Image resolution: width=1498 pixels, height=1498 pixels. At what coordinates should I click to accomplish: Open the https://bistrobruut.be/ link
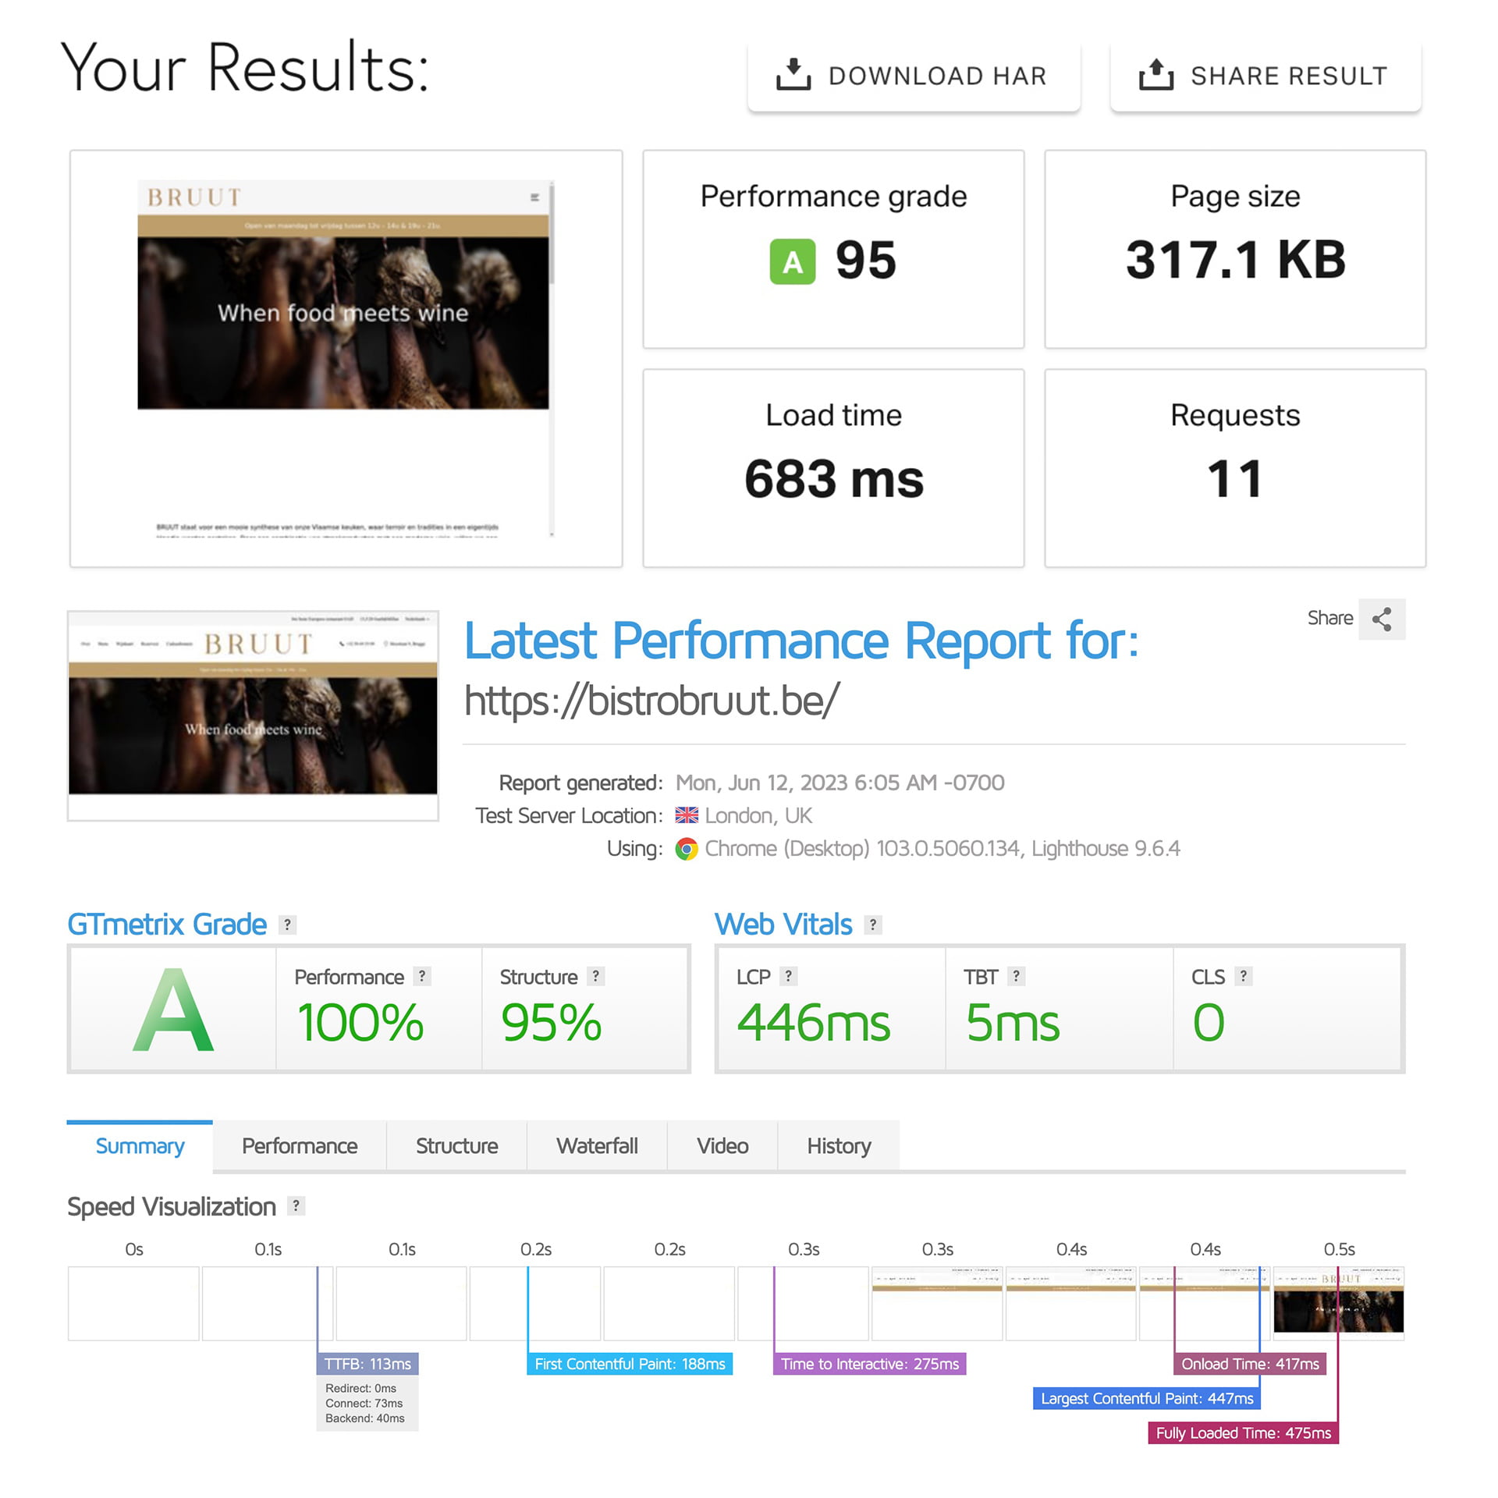click(652, 700)
